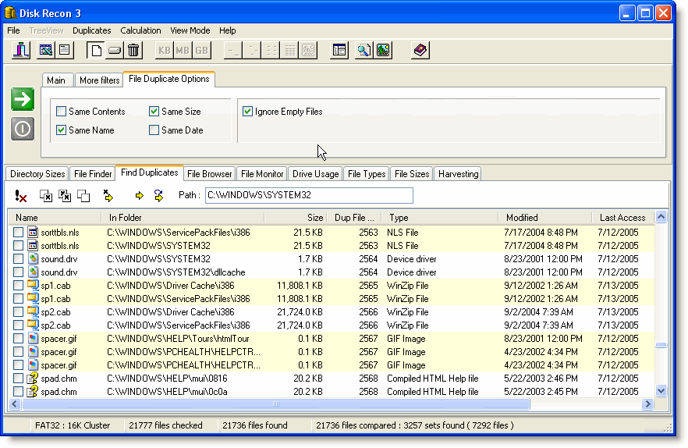
Task: Open the Calculation menu
Action: (140, 30)
